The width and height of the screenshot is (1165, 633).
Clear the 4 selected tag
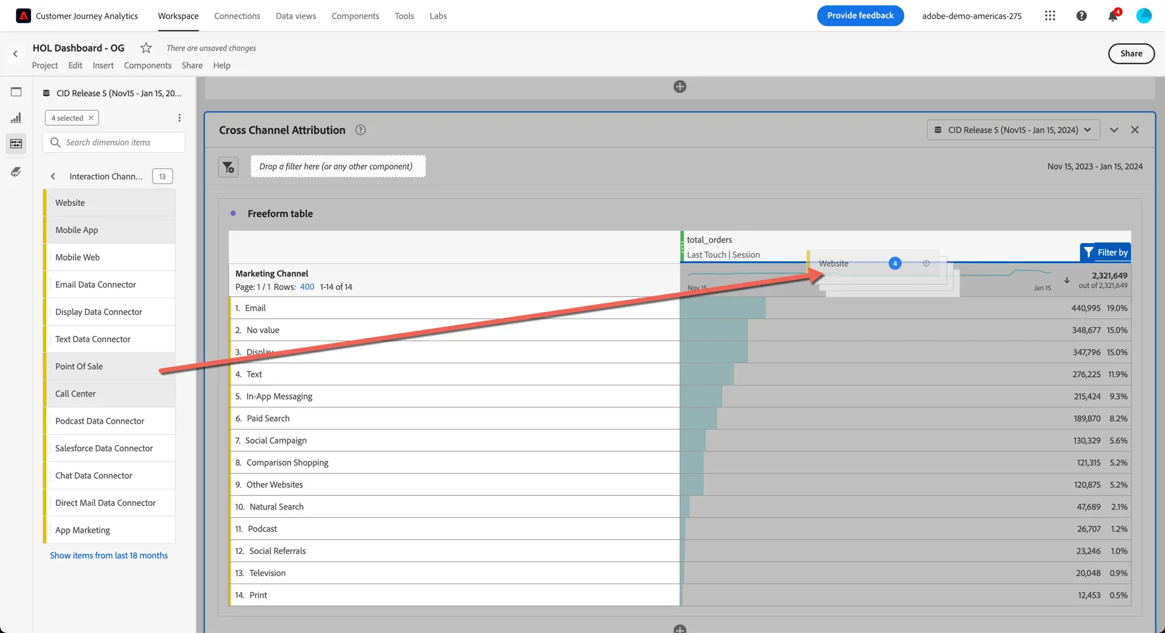[x=91, y=118]
